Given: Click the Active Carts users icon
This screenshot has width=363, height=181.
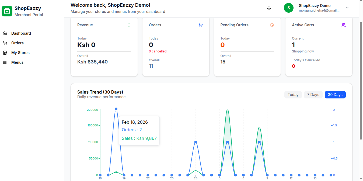Looking at the screenshot, I should [x=343, y=25].
